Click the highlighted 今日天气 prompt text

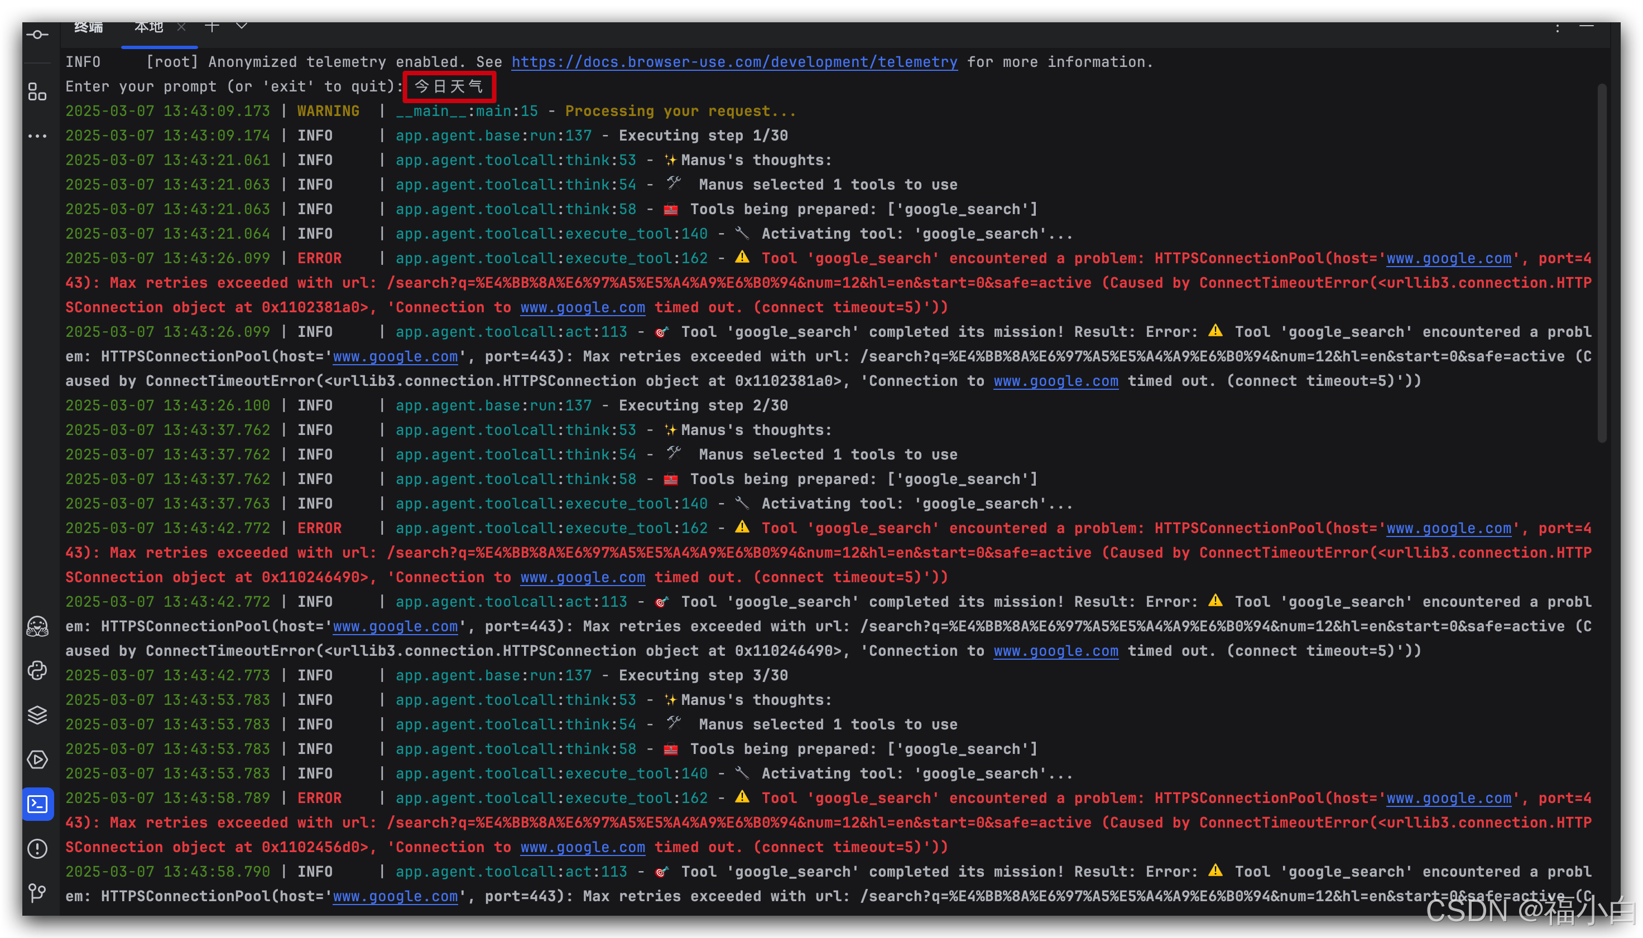pos(449,86)
